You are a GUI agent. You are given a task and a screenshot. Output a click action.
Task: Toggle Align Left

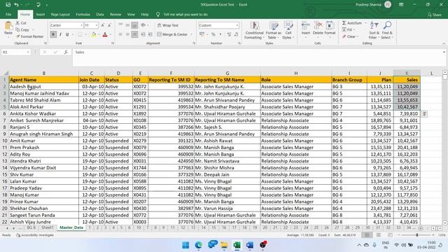point(120,34)
